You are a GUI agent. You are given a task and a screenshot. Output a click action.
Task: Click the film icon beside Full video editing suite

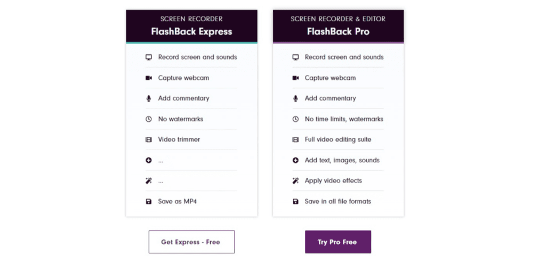[x=295, y=140]
